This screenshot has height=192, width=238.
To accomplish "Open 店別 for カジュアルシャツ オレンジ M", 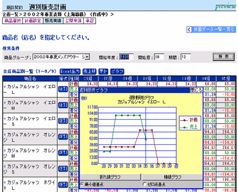I will (63, 153).
